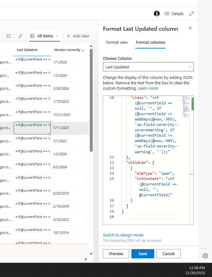Save the JSON column formatting
Image resolution: width=212 pixels, height=277 pixels.
[142, 254]
